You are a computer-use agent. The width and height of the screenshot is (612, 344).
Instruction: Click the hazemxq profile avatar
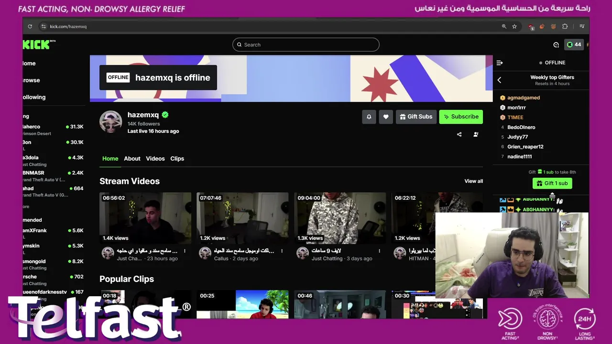[111, 122]
